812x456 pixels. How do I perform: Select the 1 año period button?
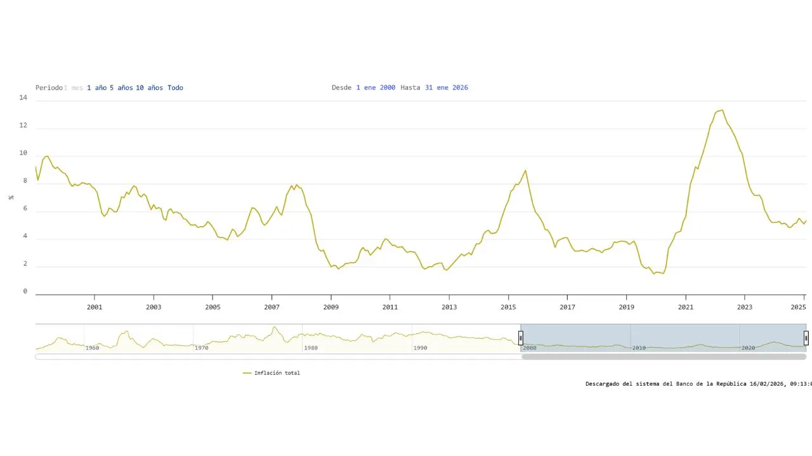[x=96, y=87]
